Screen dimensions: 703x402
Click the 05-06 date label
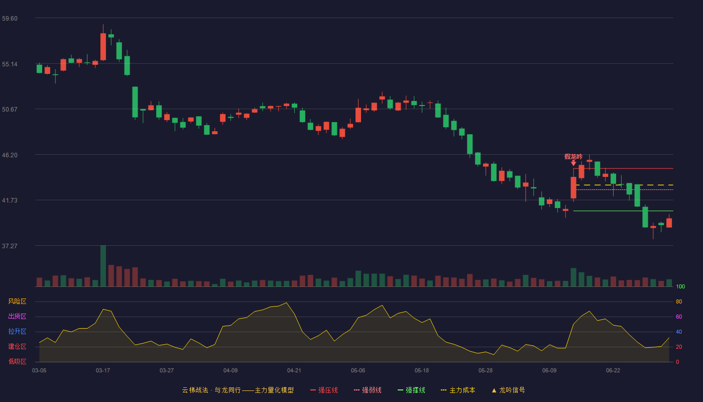click(x=358, y=370)
